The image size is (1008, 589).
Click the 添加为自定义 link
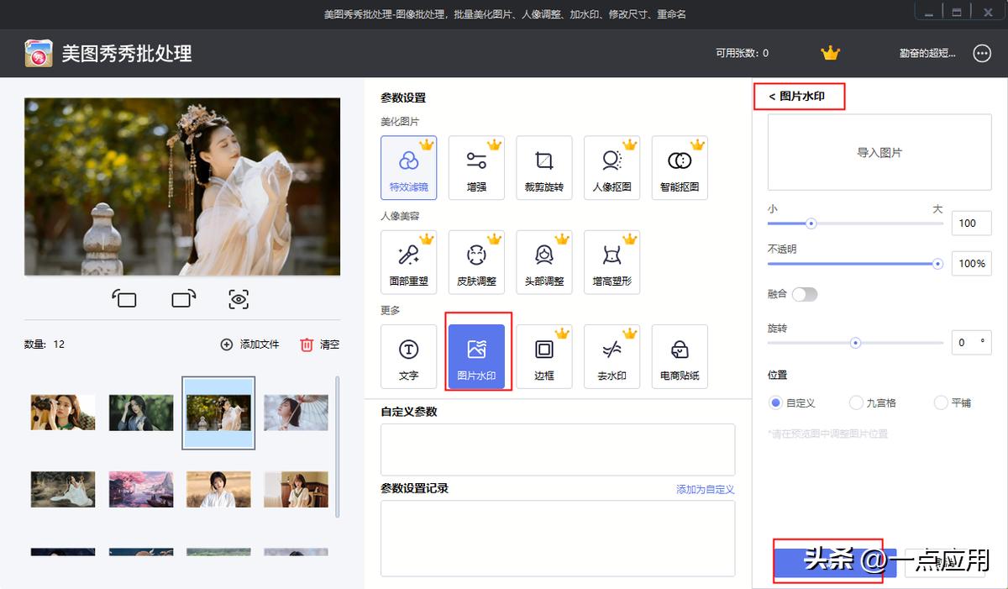(x=706, y=488)
